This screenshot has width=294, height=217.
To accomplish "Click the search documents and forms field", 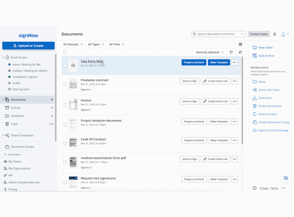I will [x=218, y=34].
